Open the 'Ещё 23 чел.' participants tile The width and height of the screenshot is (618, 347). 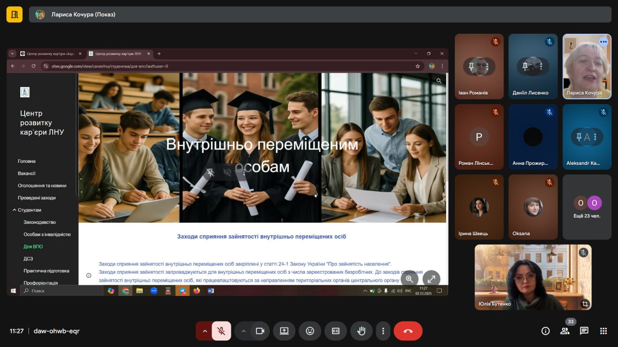pos(587,207)
